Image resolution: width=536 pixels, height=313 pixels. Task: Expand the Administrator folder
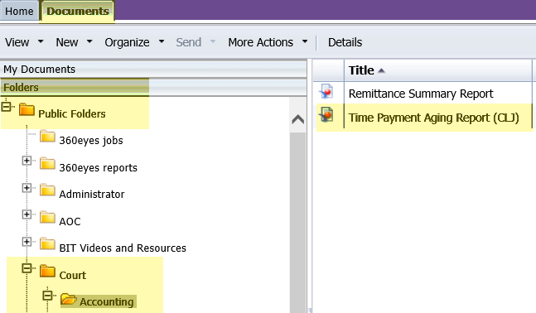[27, 188]
